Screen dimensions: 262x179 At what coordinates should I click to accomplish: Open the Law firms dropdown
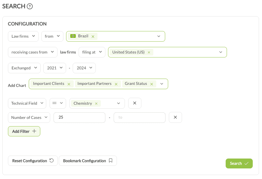pyautogui.click(x=23, y=36)
